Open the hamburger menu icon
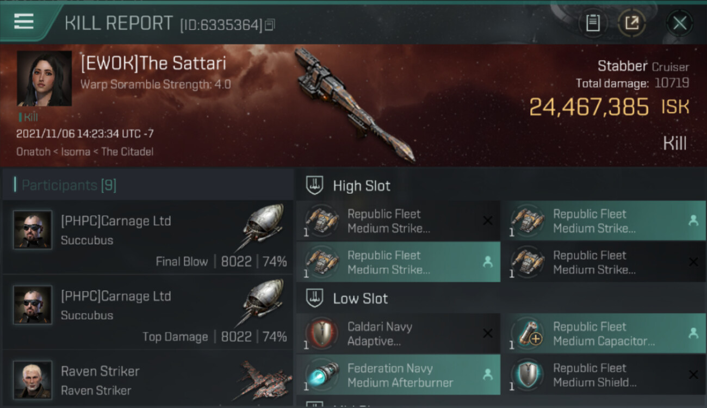The width and height of the screenshot is (707, 408). click(x=24, y=22)
